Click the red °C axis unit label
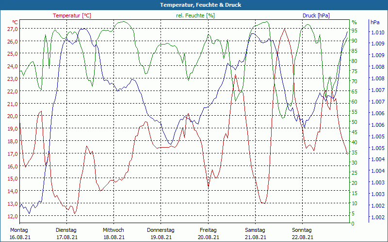Viewport: 388px width, 242px height. pos(15,22)
